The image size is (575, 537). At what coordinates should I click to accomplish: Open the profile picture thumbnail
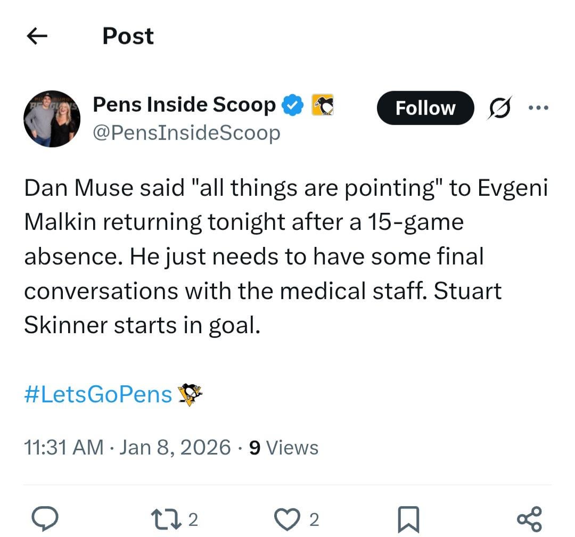(52, 118)
